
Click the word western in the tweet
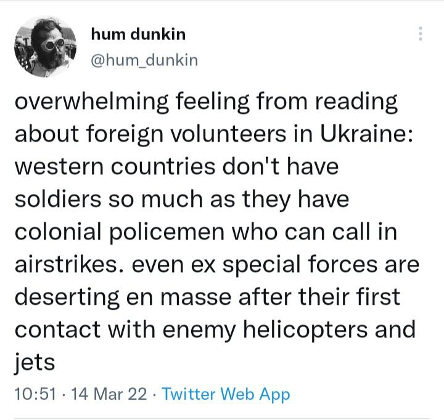(59, 167)
